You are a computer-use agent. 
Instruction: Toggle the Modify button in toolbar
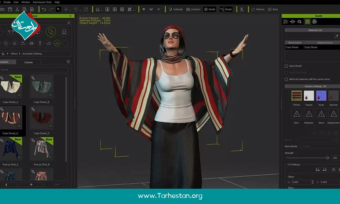pyautogui.click(x=210, y=9)
